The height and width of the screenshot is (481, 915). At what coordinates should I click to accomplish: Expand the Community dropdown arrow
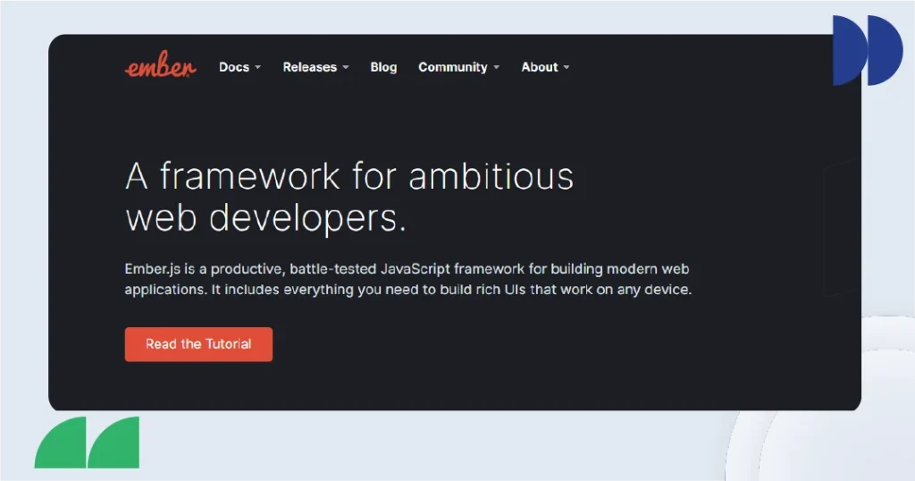coord(497,68)
